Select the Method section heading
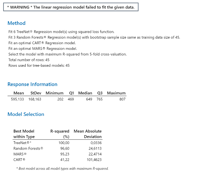Image resolution: width=212 pixels, height=175 pixels. 16,23
